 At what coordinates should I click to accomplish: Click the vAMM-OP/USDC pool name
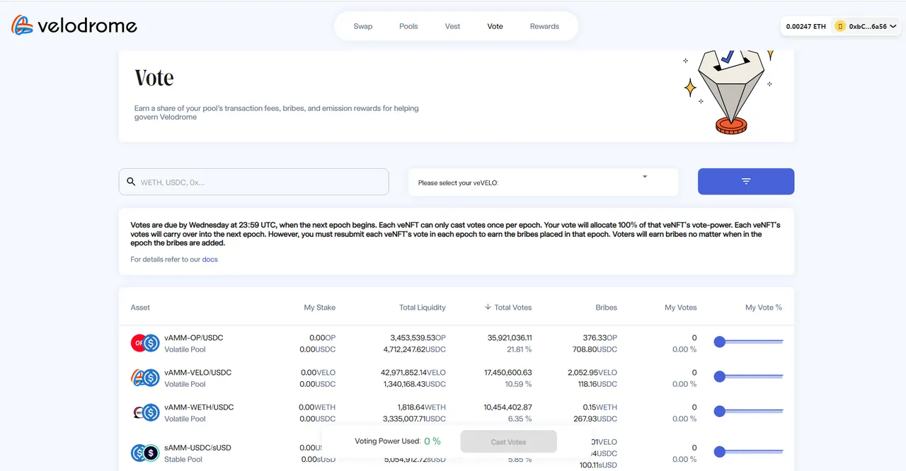(194, 338)
